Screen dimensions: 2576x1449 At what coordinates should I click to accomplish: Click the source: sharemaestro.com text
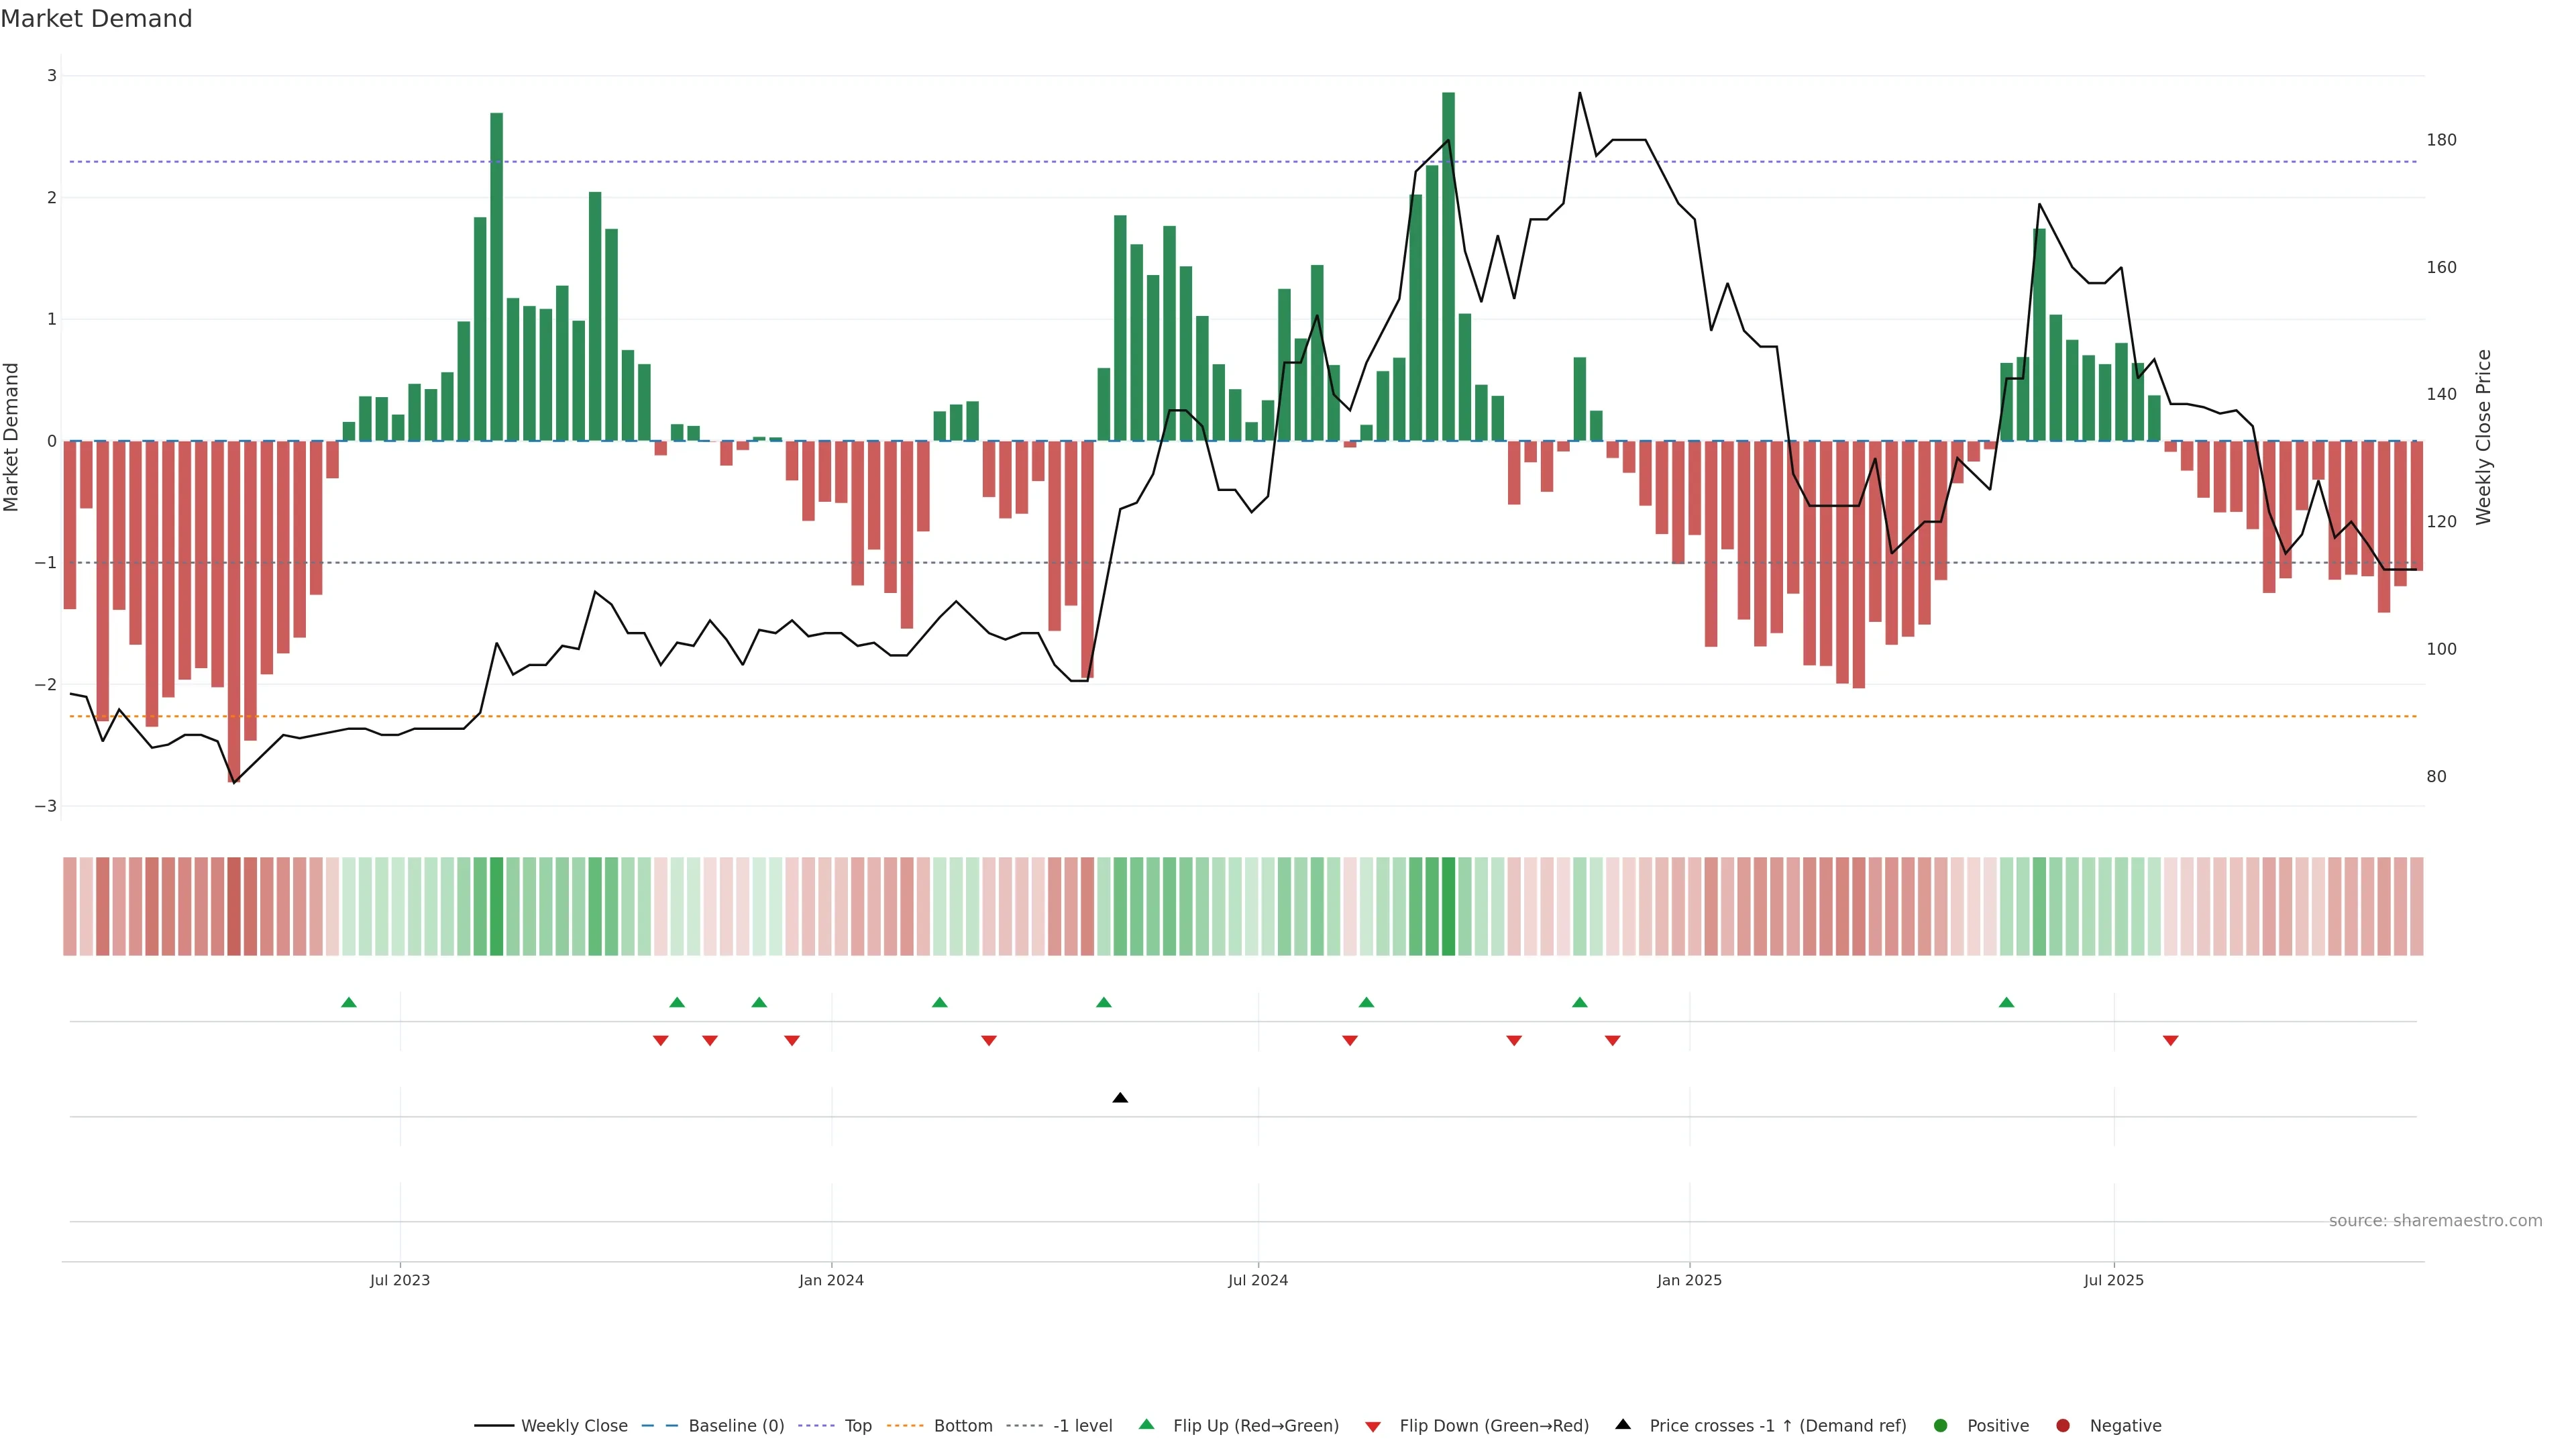[2435, 1221]
